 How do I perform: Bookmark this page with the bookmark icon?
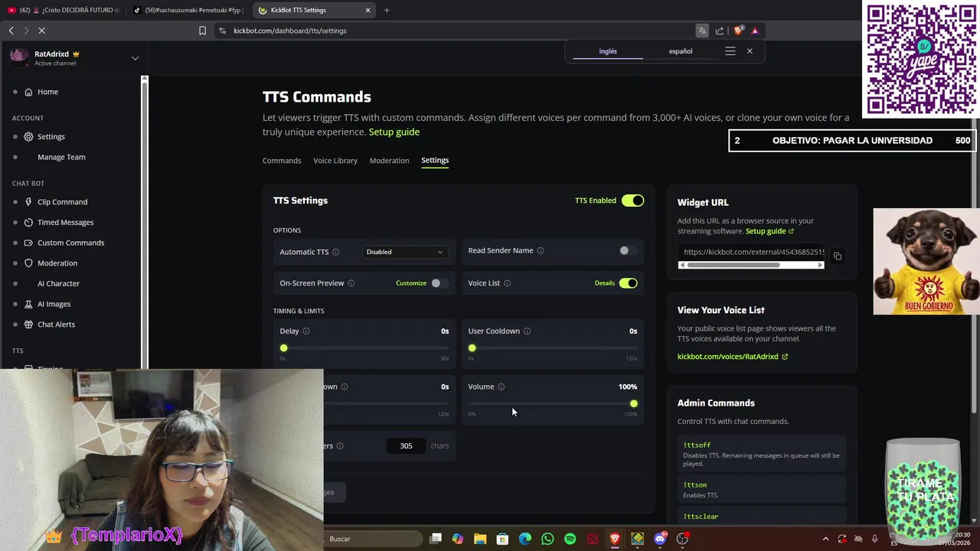pyautogui.click(x=202, y=31)
